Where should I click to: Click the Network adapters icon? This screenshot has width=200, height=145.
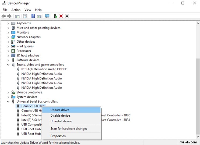(13, 37)
